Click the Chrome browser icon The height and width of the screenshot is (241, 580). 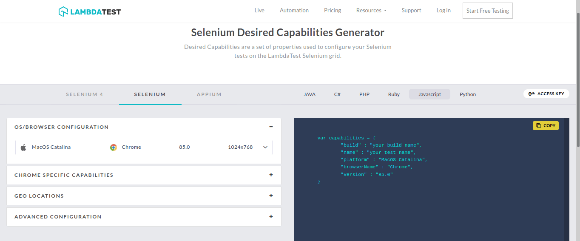click(x=114, y=147)
